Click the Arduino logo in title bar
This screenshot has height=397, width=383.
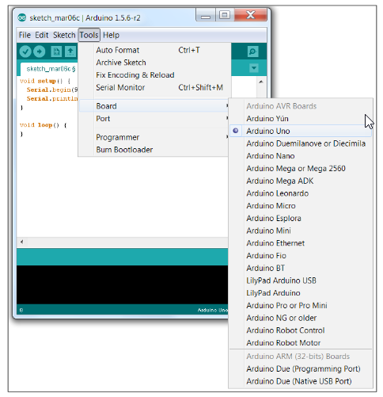tap(22, 17)
